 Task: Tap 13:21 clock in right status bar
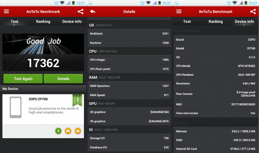click(x=253, y=3)
